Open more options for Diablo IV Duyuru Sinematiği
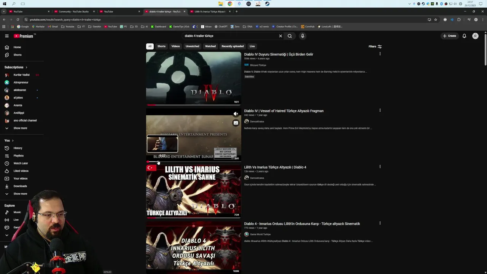This screenshot has height=274, width=487. [380, 54]
